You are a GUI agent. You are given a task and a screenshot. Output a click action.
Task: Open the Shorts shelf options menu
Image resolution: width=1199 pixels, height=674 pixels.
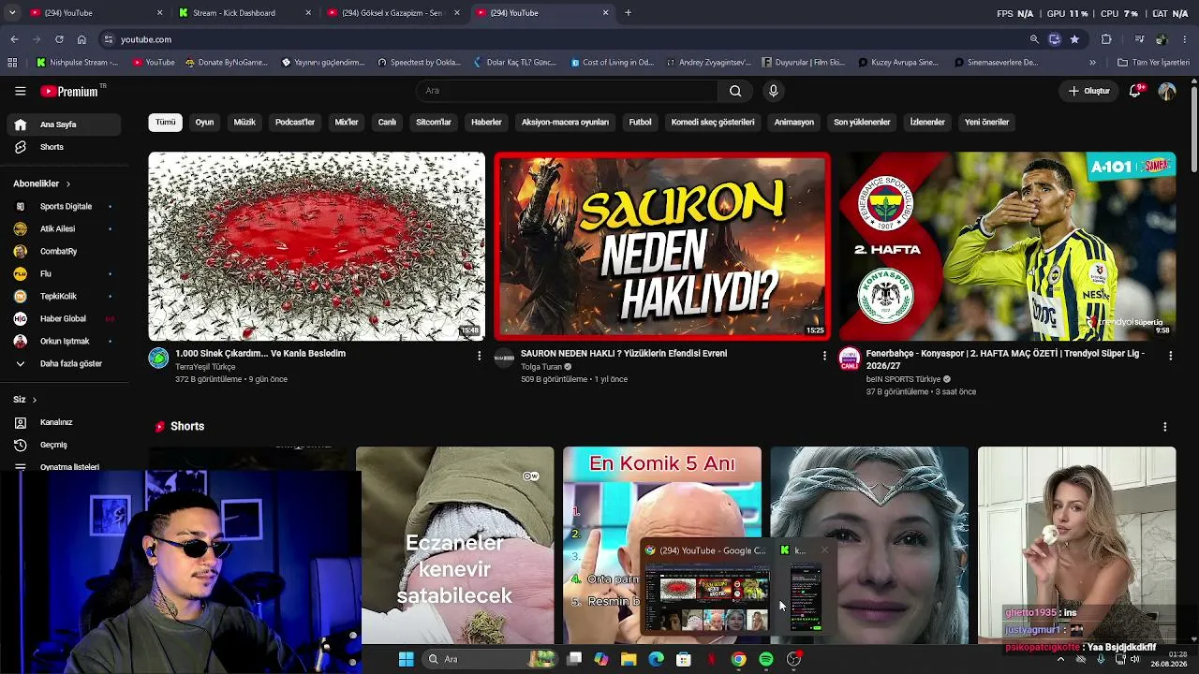(1164, 427)
